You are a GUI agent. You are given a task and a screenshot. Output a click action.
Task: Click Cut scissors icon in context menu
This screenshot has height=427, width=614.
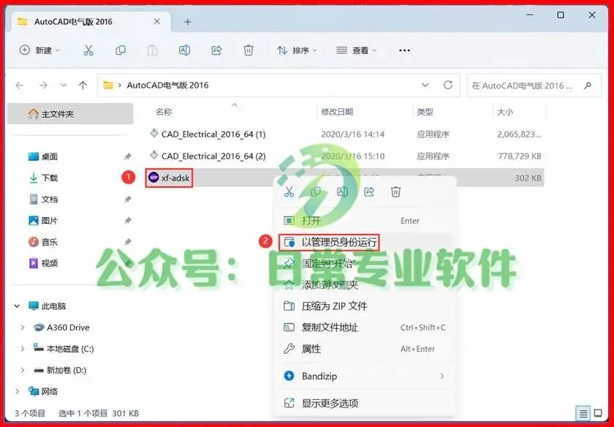click(289, 192)
